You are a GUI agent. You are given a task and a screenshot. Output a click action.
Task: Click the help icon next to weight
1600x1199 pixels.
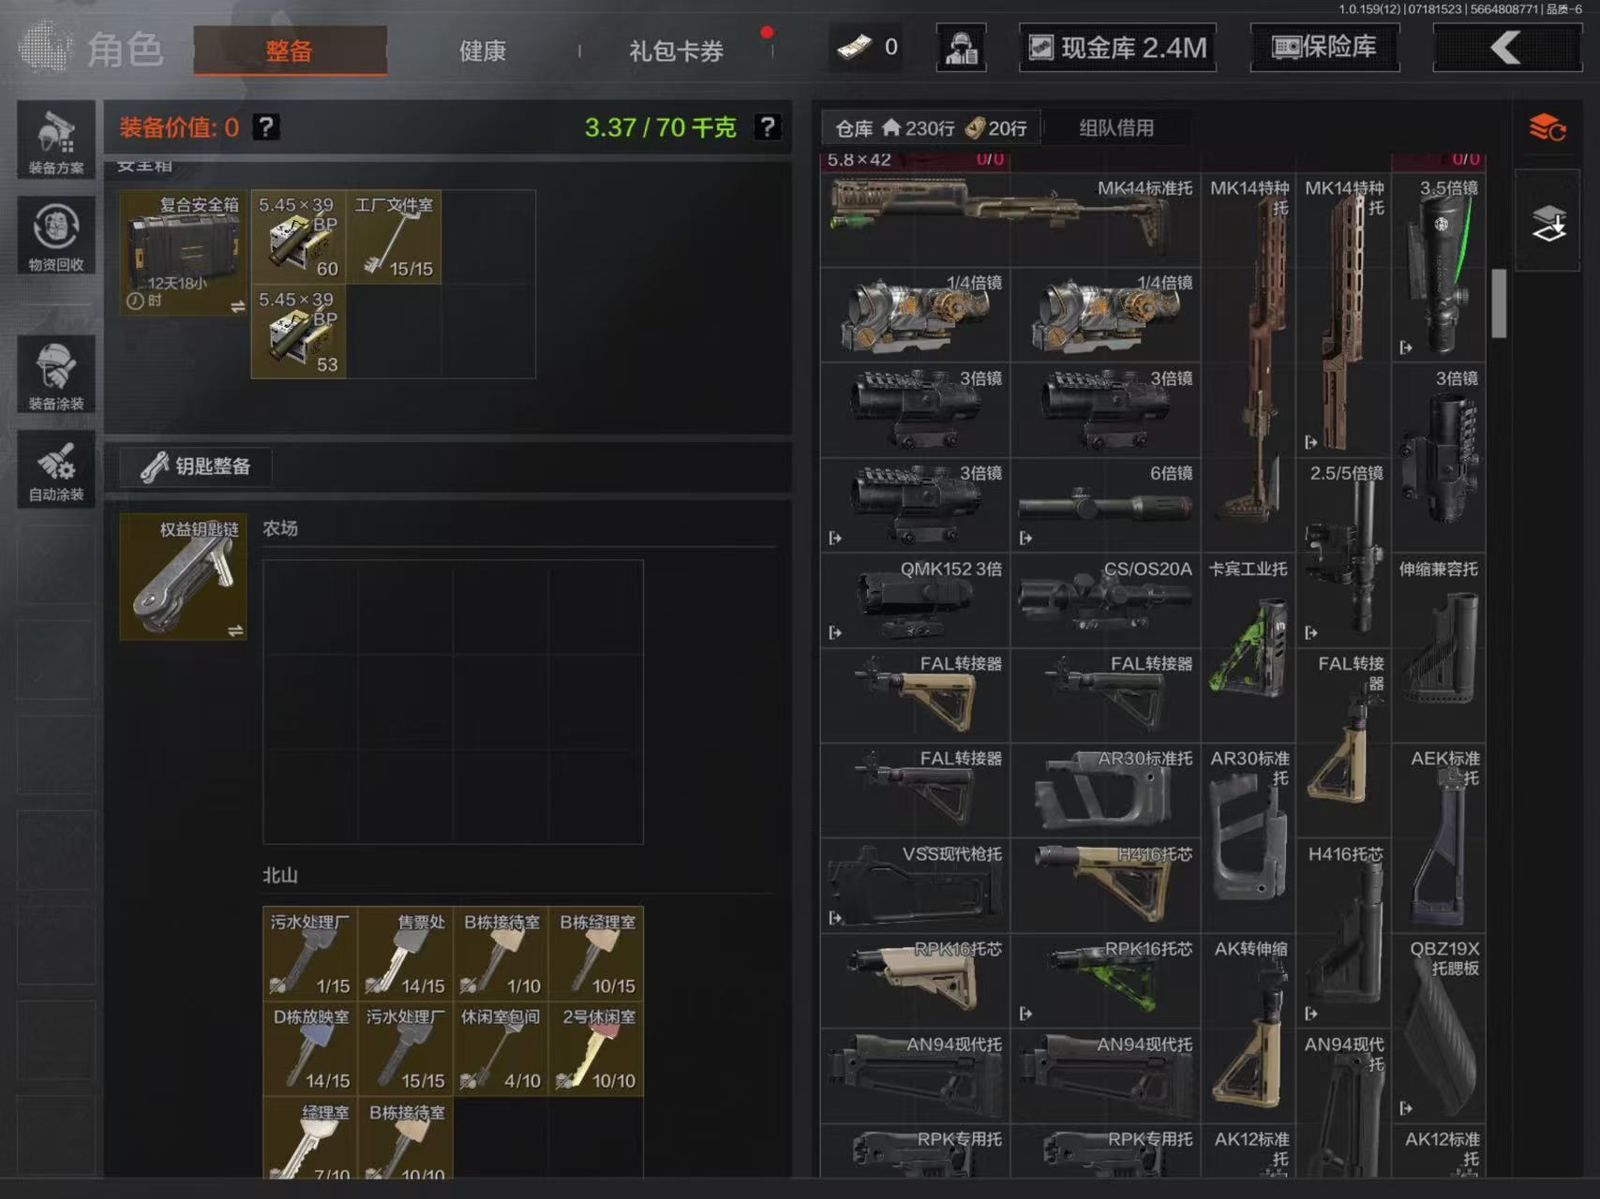point(768,127)
